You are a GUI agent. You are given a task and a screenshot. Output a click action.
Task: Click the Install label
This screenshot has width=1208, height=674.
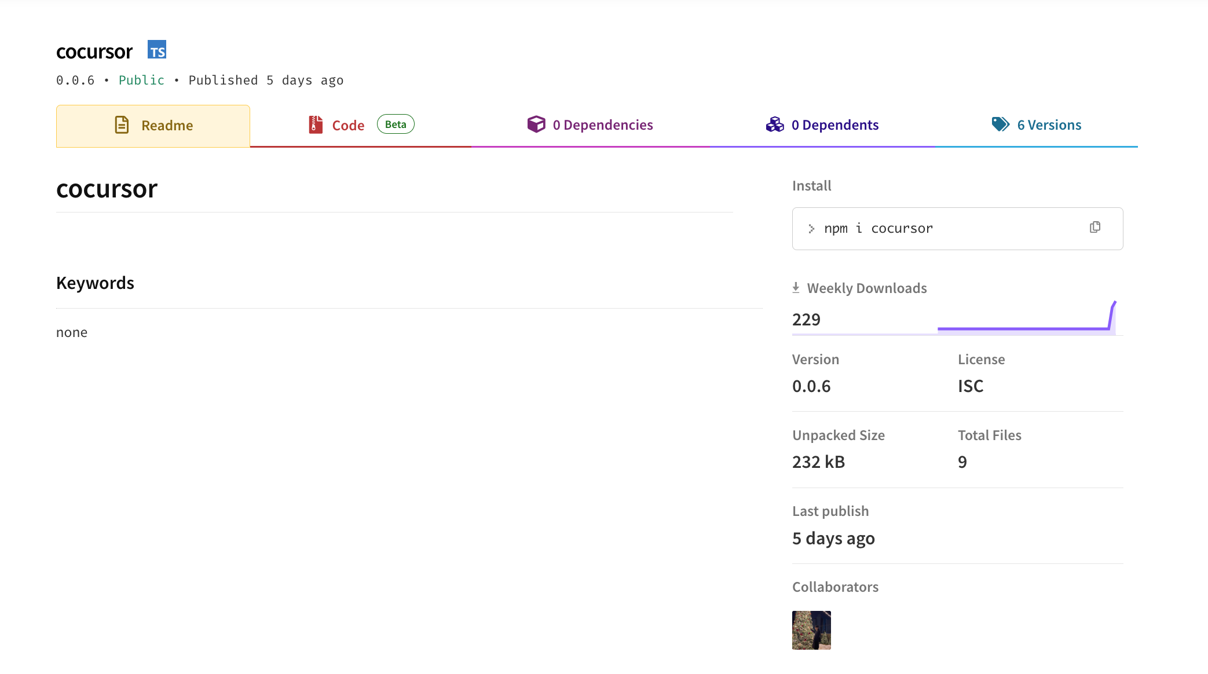click(x=811, y=186)
